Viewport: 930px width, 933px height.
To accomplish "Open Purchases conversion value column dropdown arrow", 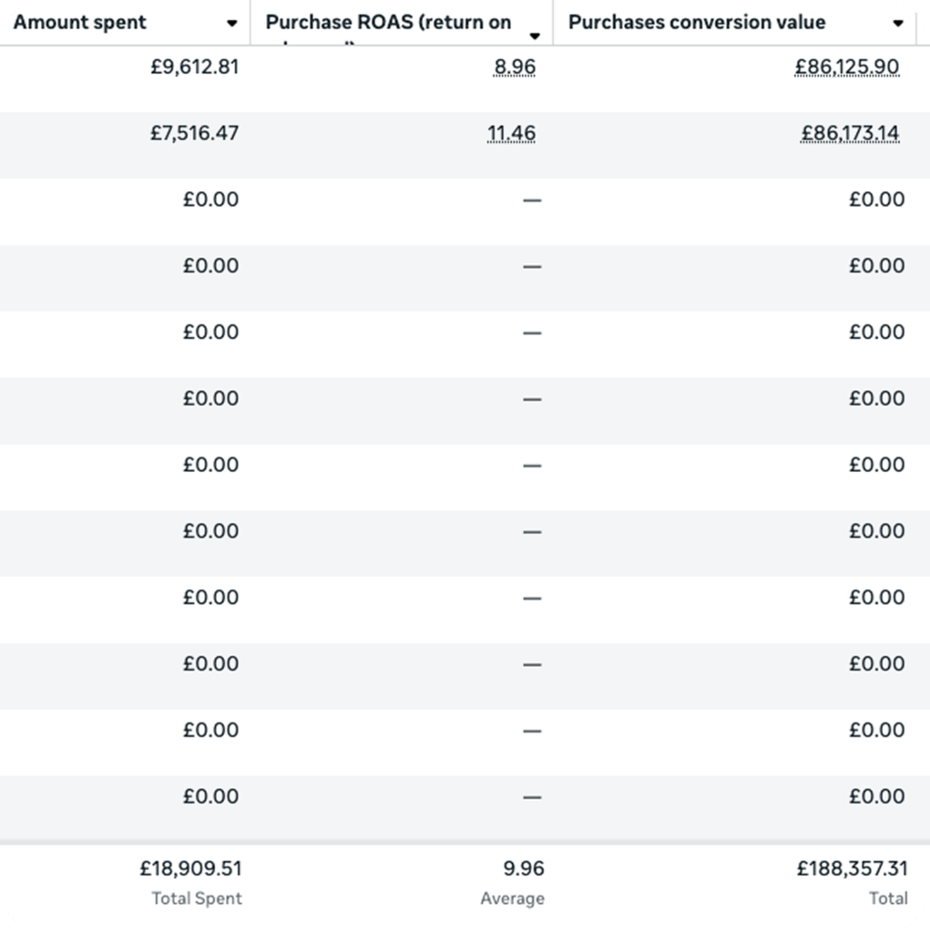I will pyautogui.click(x=898, y=24).
